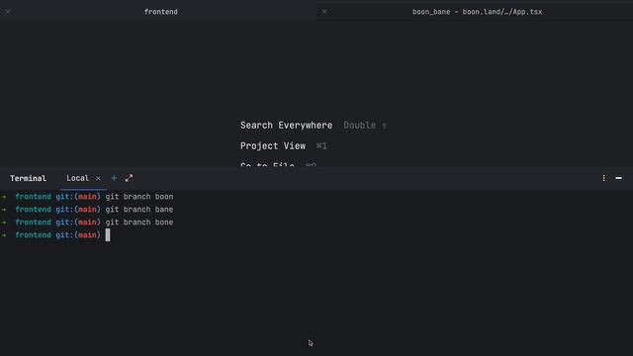Close the Local terminal tab
The image size is (633, 356).
98,178
